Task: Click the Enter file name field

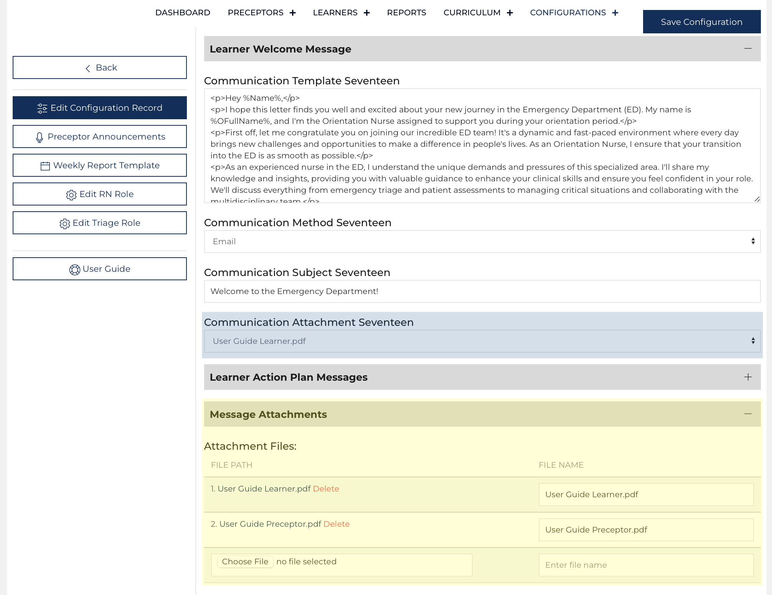Action: (646, 565)
